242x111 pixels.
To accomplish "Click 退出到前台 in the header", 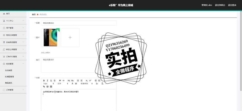I will [x=220, y=5].
